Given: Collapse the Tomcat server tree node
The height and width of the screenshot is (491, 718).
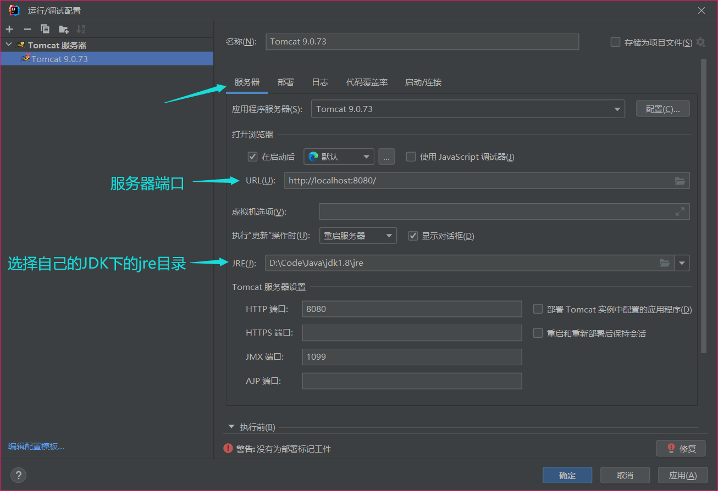Looking at the screenshot, I should tap(8, 44).
